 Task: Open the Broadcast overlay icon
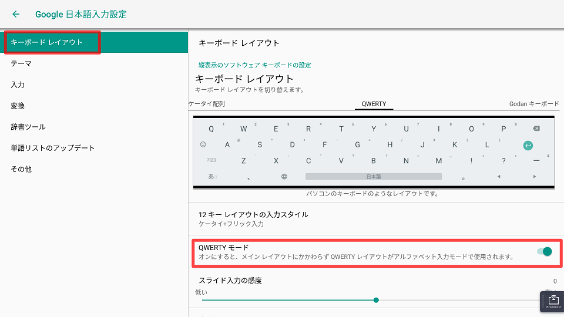[553, 302]
